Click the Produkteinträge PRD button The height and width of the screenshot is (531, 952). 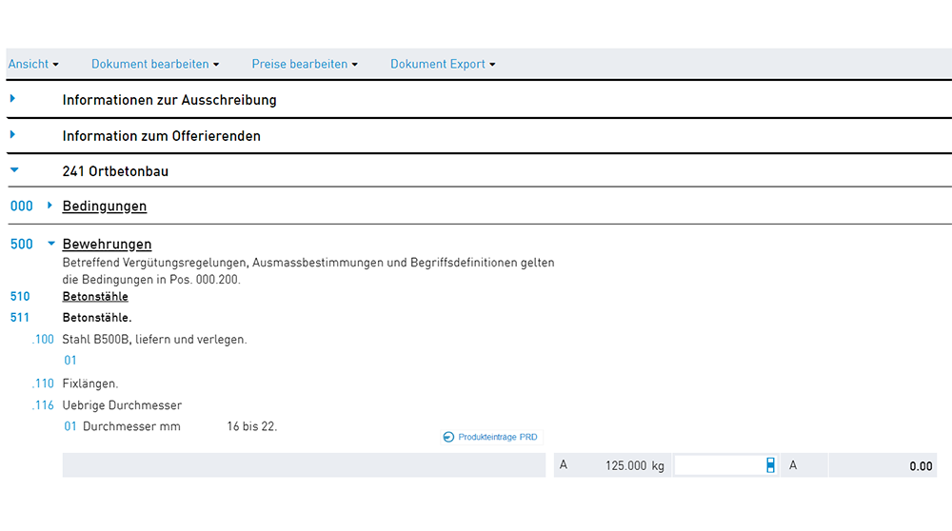[x=490, y=437]
